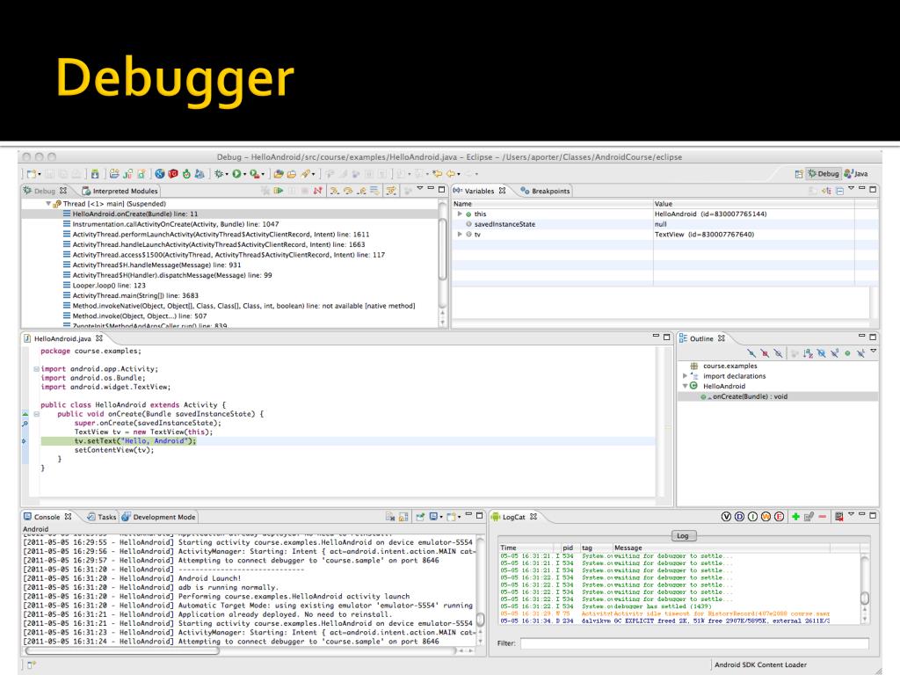Expand the 'tv' variable row
The width and height of the screenshot is (900, 675).
click(459, 234)
